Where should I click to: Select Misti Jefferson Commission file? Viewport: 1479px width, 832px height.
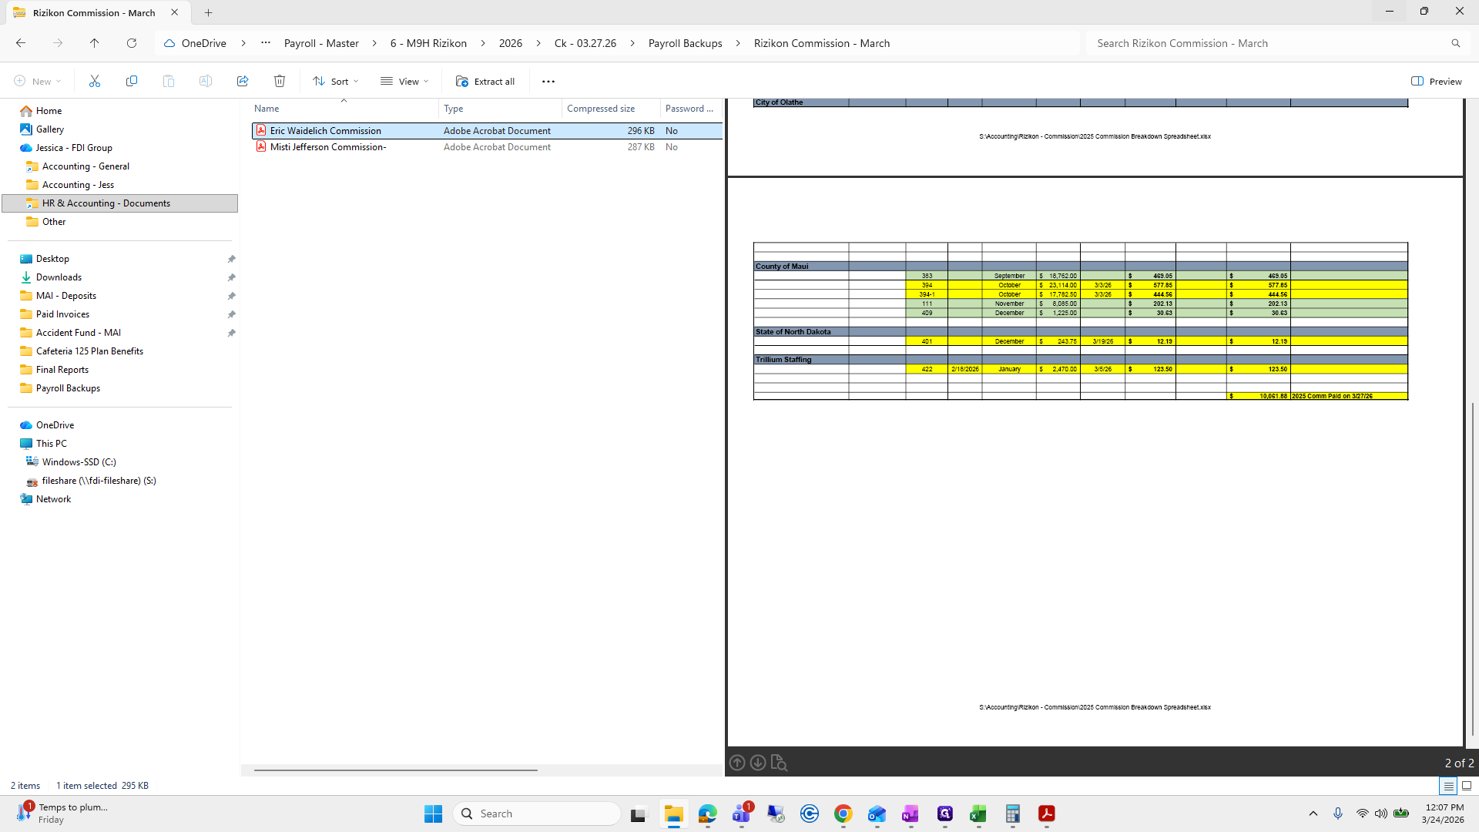(x=328, y=147)
